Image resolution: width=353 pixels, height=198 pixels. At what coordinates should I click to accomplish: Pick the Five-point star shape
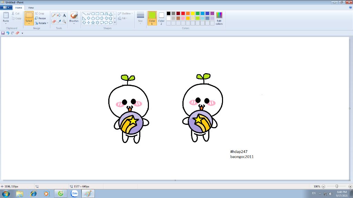(93, 22)
